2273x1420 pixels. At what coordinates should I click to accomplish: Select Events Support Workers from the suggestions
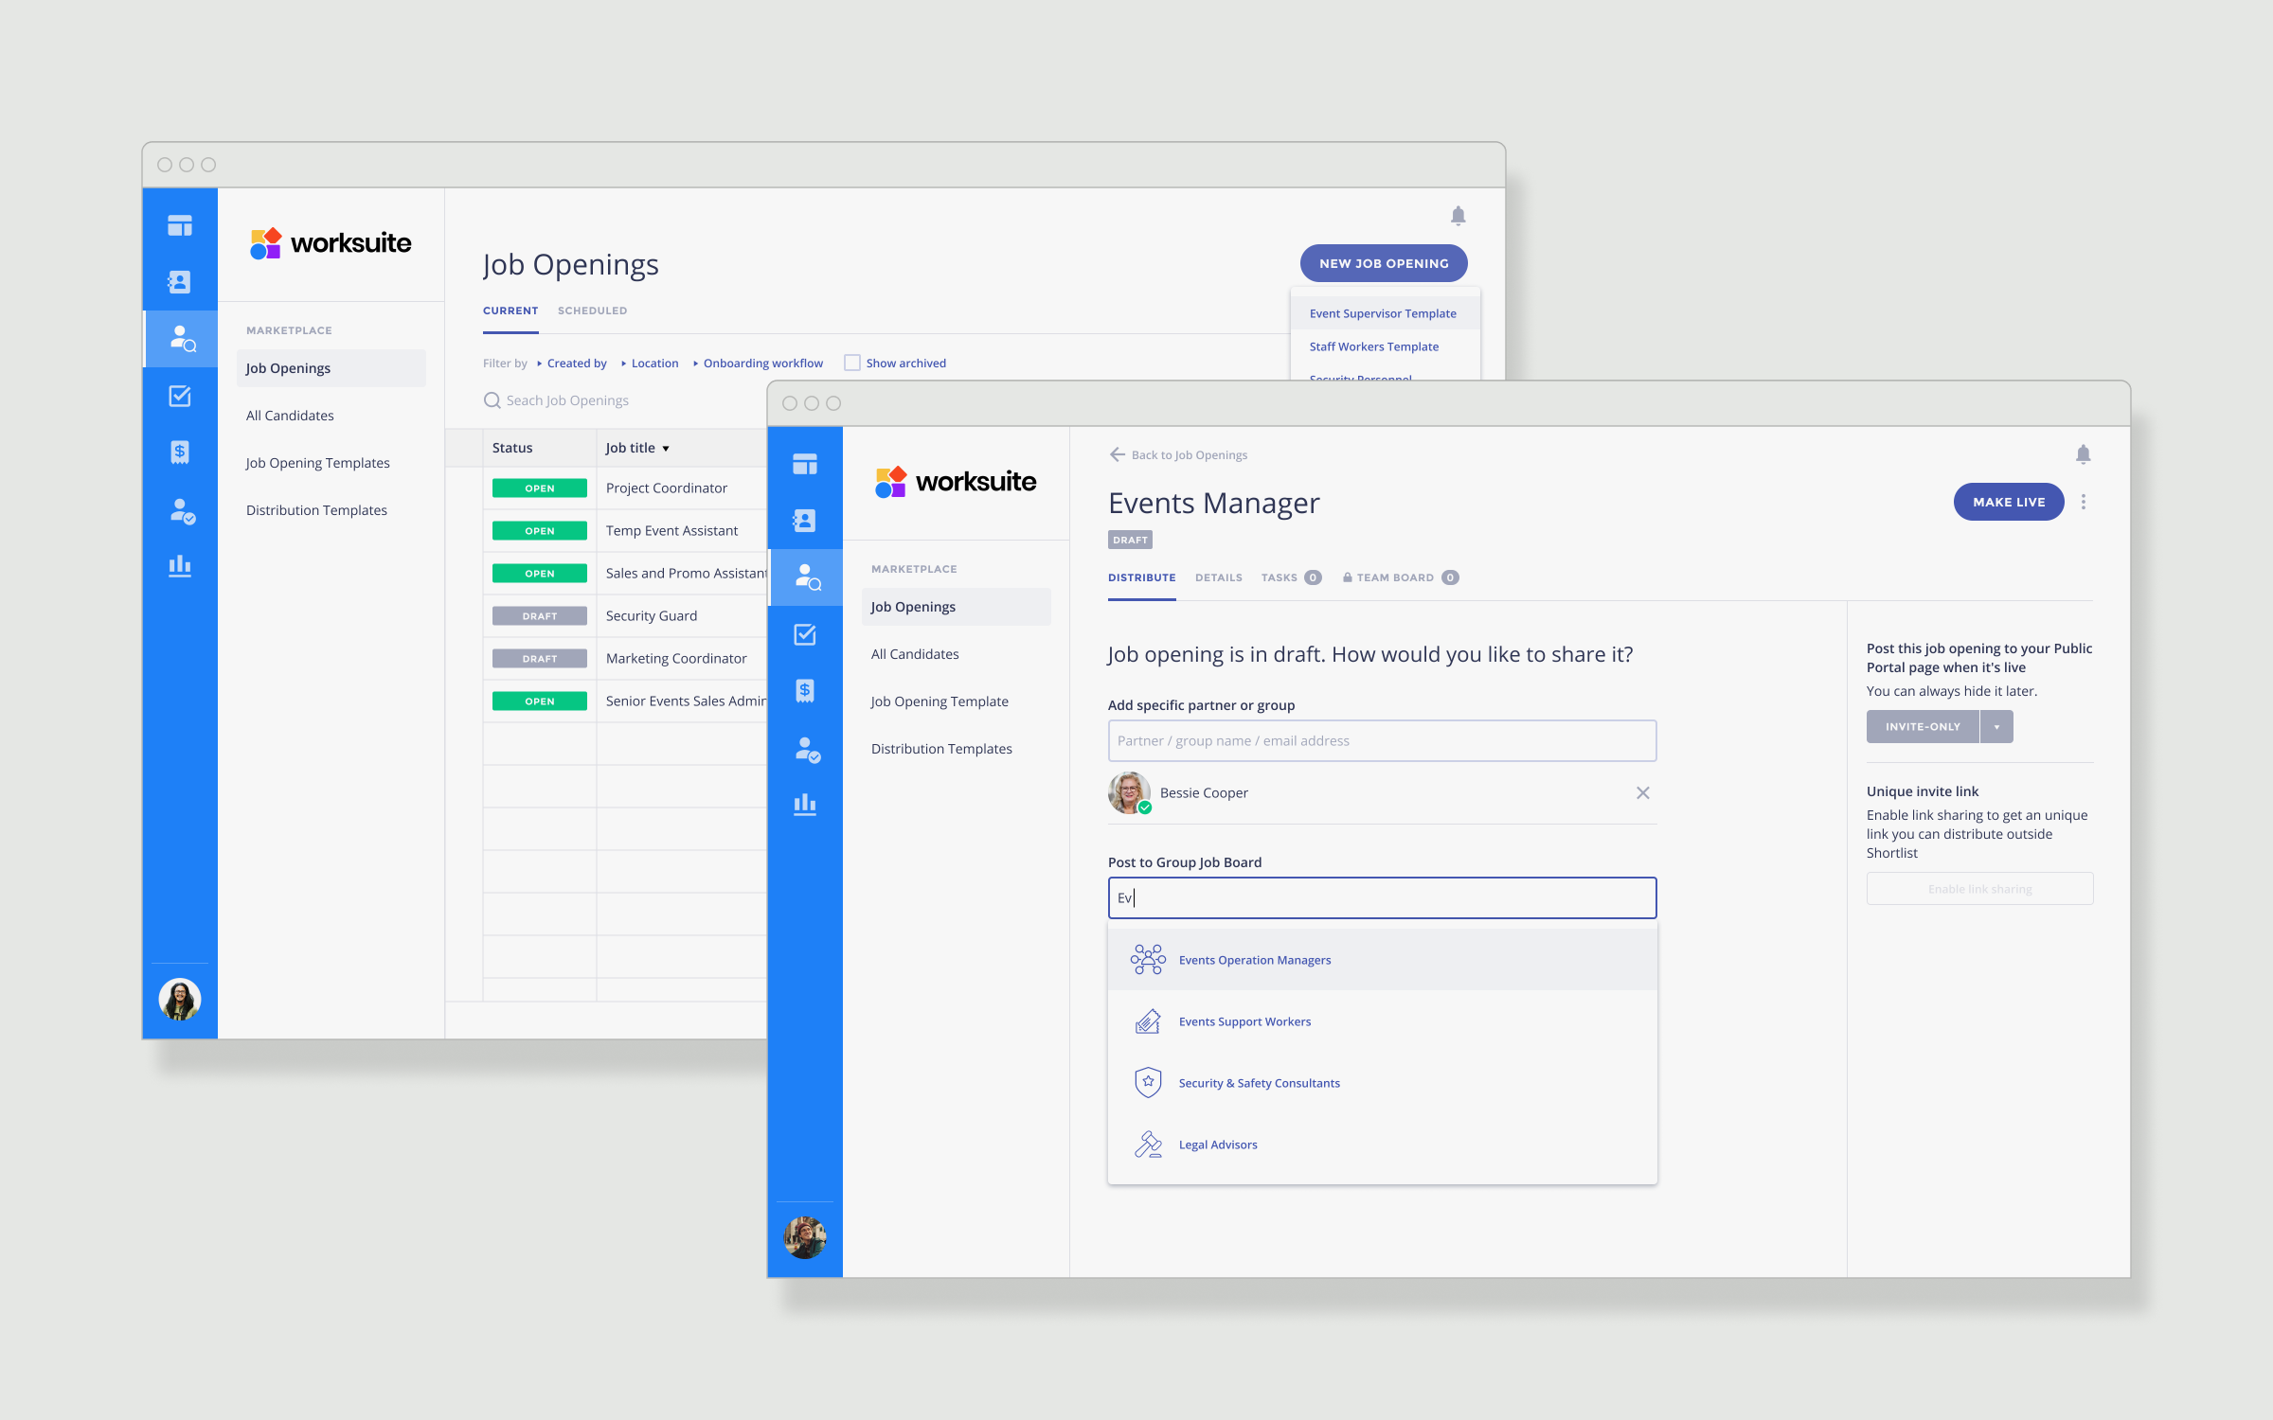(1244, 1021)
